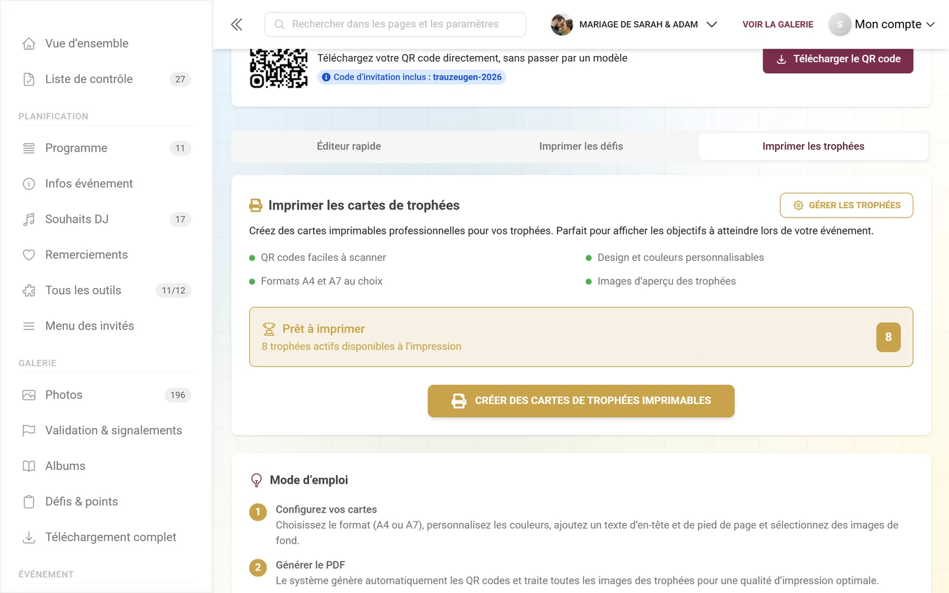Collapse the sidebar with the double chevron icon
949x593 pixels.
[237, 24]
